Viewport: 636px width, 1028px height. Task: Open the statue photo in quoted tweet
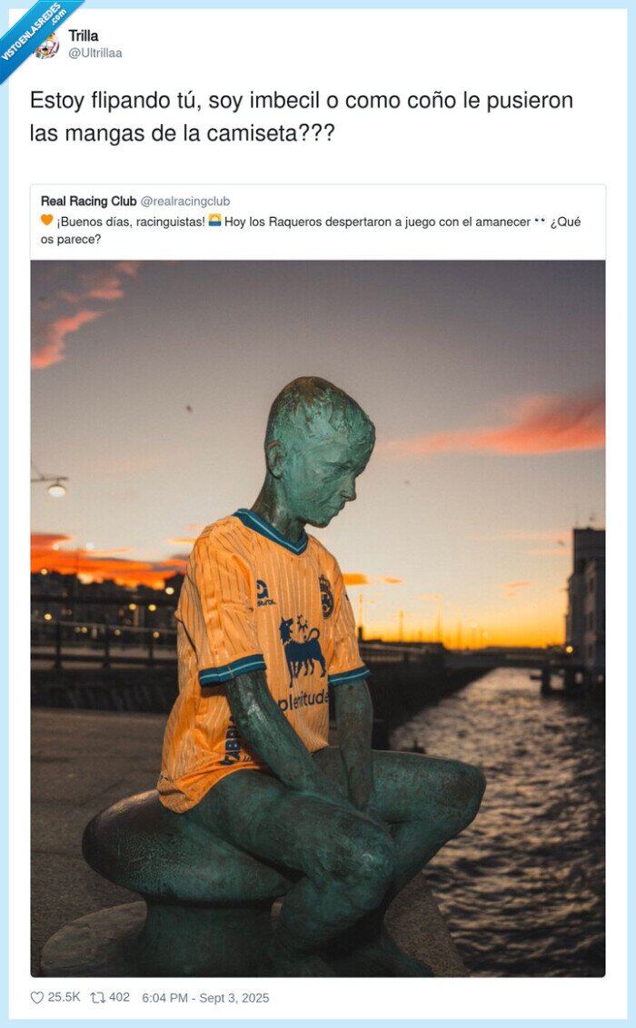click(x=318, y=618)
